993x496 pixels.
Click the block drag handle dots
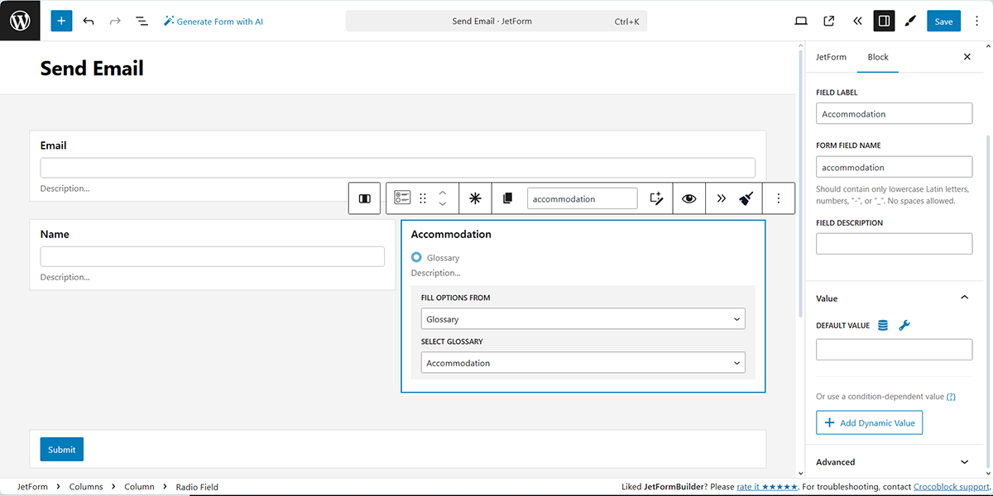pyautogui.click(x=423, y=198)
